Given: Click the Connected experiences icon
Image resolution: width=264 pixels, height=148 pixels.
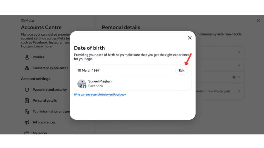Looking at the screenshot, I should [27, 68].
